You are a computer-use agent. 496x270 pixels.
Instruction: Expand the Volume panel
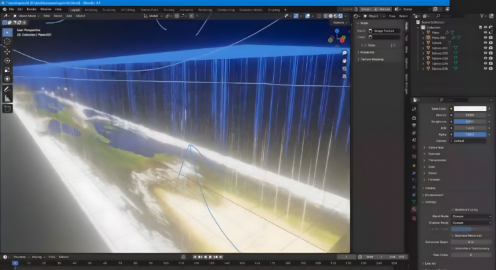click(429, 188)
